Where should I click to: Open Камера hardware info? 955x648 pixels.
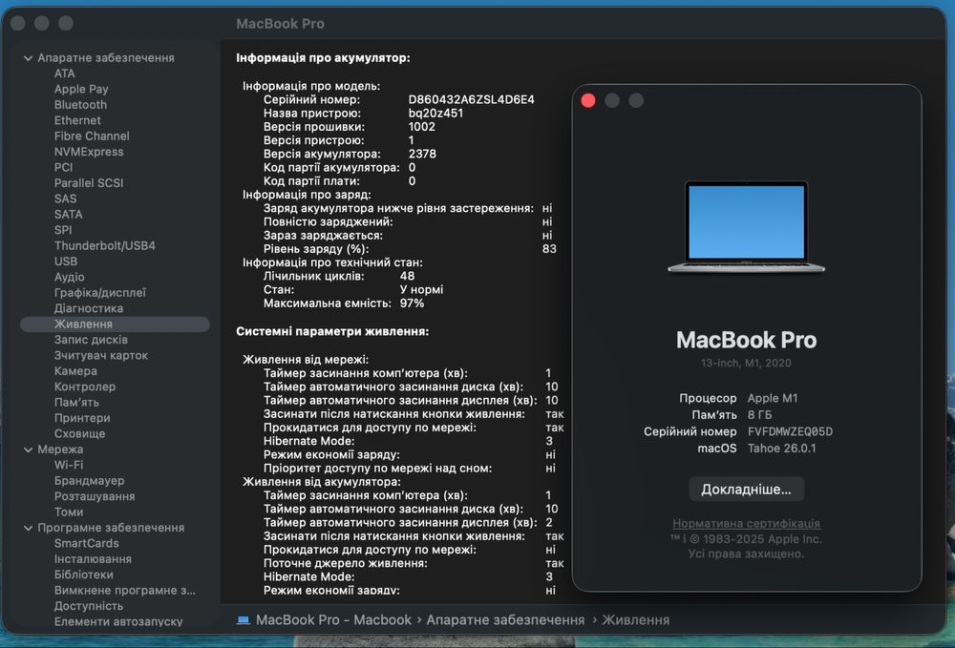point(75,371)
